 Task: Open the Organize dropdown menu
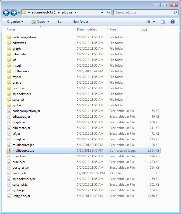[15, 22]
